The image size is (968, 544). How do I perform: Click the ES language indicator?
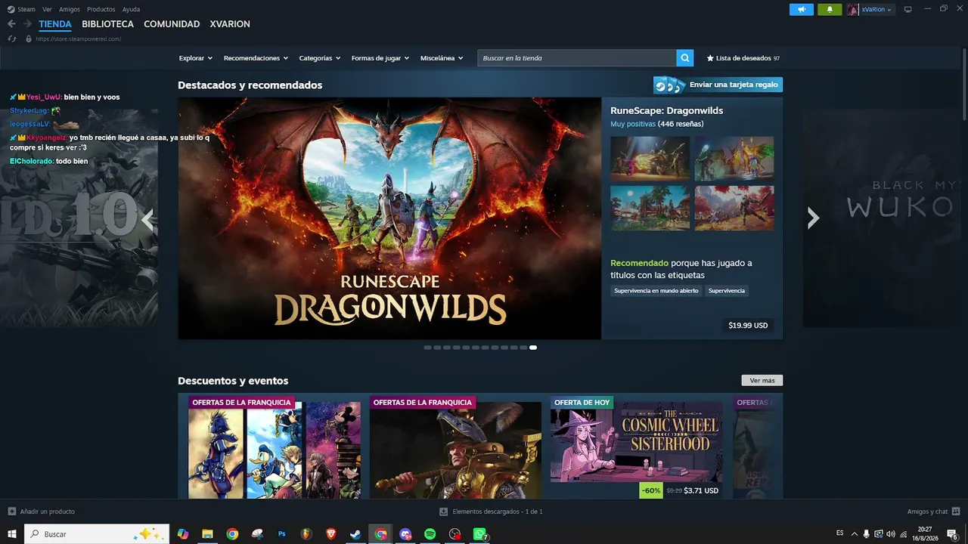coord(840,533)
